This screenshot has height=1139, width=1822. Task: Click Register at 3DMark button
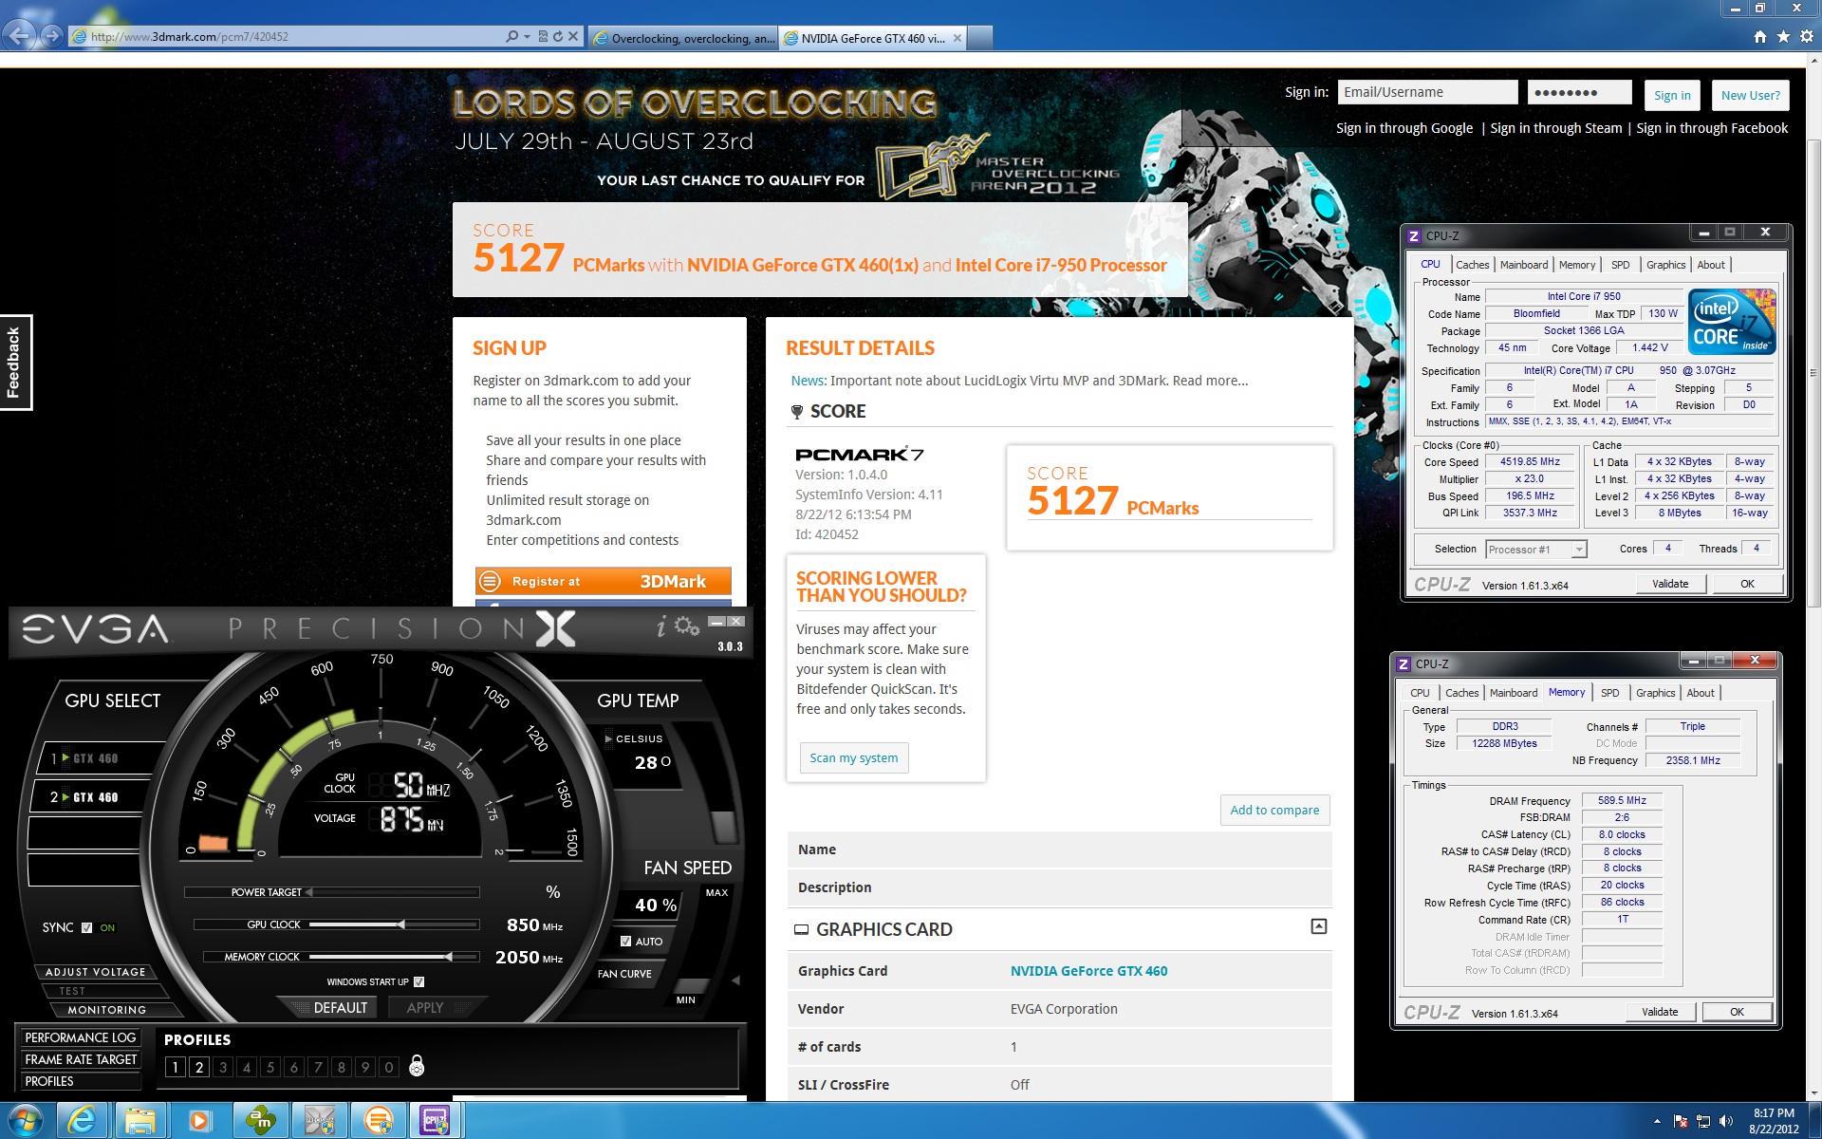[604, 581]
